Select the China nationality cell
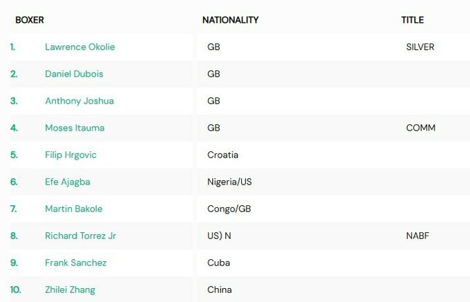Image resolution: width=470 pixels, height=302 pixels. [219, 290]
